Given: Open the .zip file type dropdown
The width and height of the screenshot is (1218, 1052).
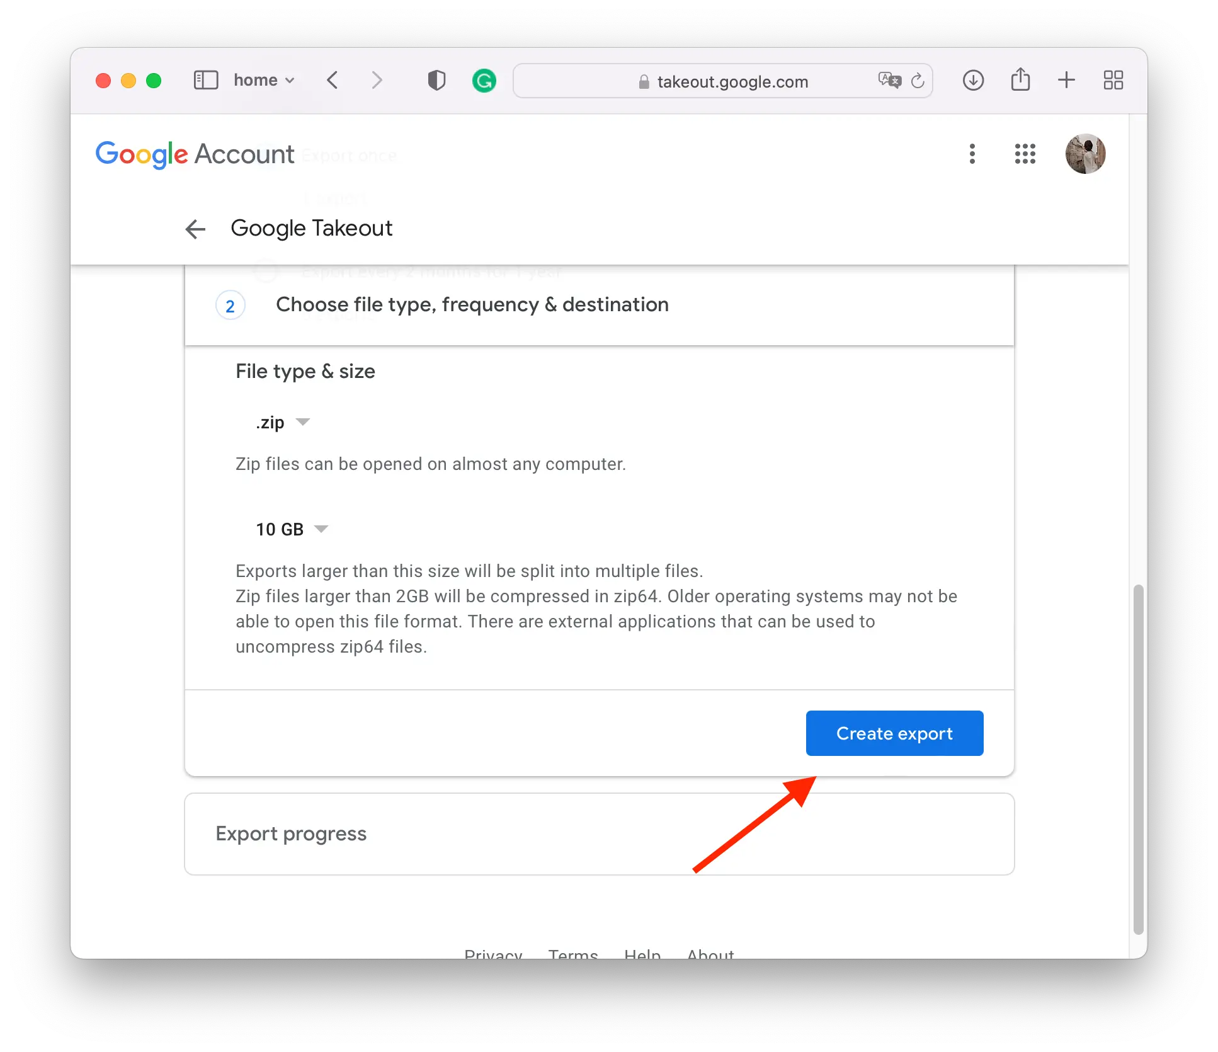Looking at the screenshot, I should [x=283, y=422].
